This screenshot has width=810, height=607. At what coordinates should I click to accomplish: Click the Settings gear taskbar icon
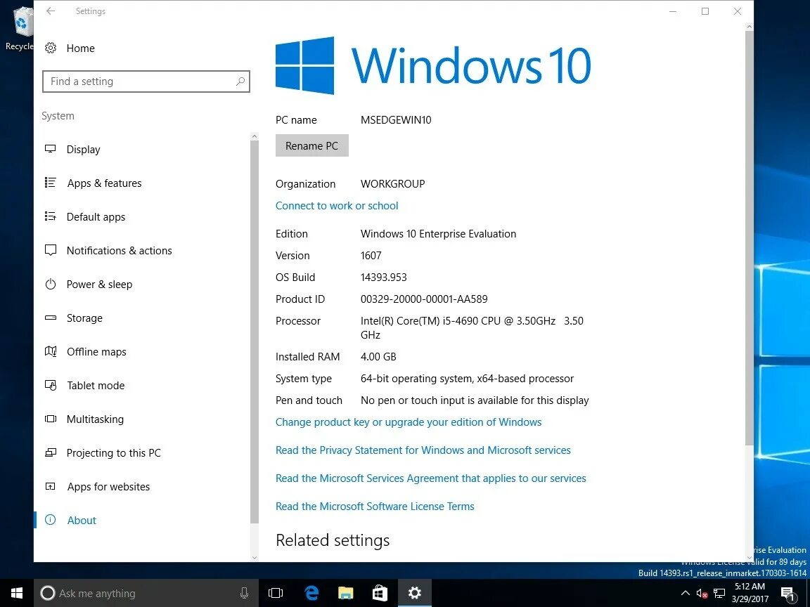click(x=414, y=593)
